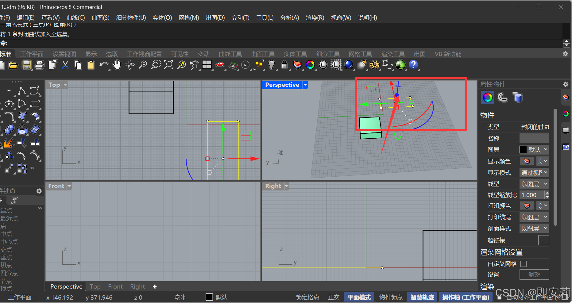Select the Boolean union spheres tool
Screen dimensions: 572x303
click(9, 130)
